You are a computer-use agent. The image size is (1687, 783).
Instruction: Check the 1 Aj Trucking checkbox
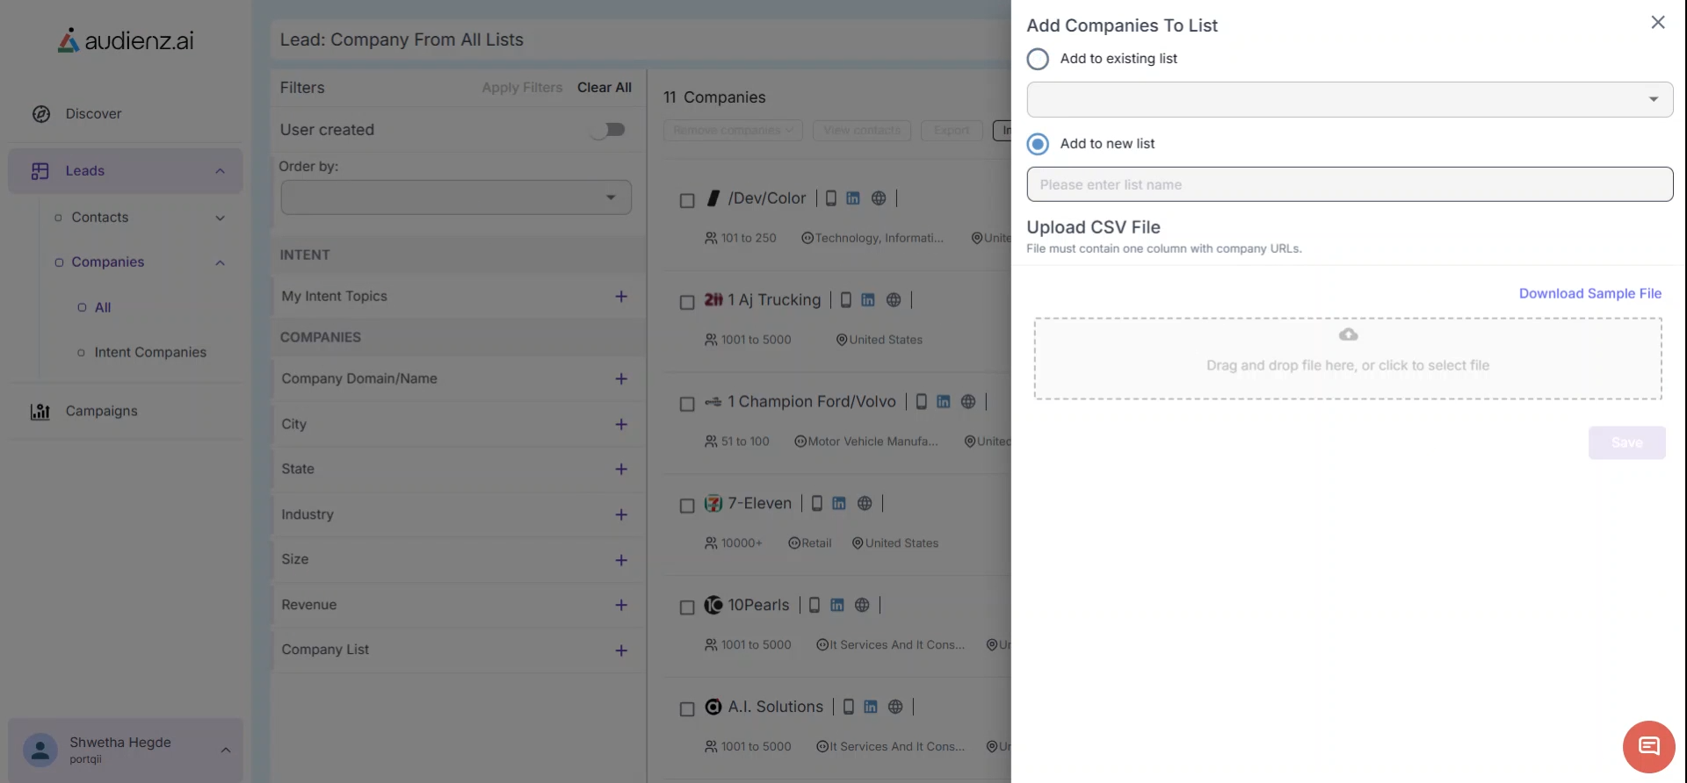[687, 302]
